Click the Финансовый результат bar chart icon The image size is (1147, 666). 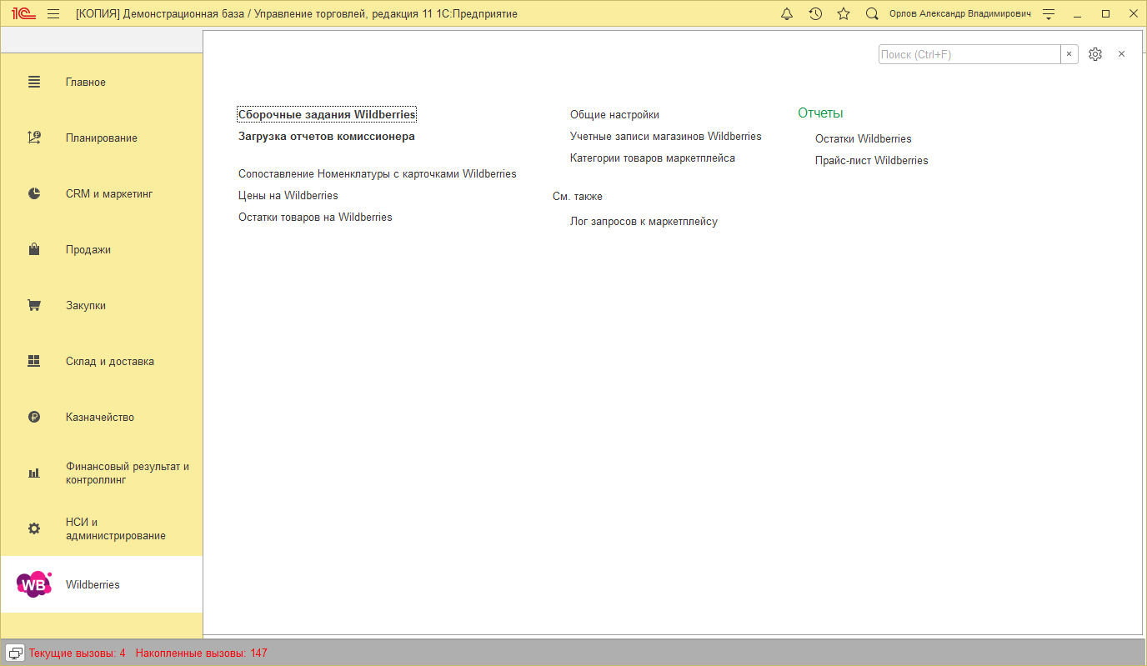[x=34, y=473]
